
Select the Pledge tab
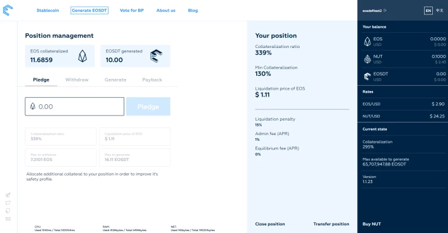tap(41, 80)
